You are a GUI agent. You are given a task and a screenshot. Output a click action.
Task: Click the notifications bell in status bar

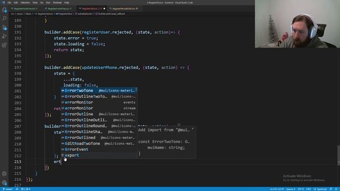click(x=336, y=189)
